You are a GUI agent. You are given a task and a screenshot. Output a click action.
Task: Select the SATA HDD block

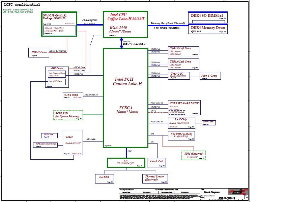coord(73,95)
